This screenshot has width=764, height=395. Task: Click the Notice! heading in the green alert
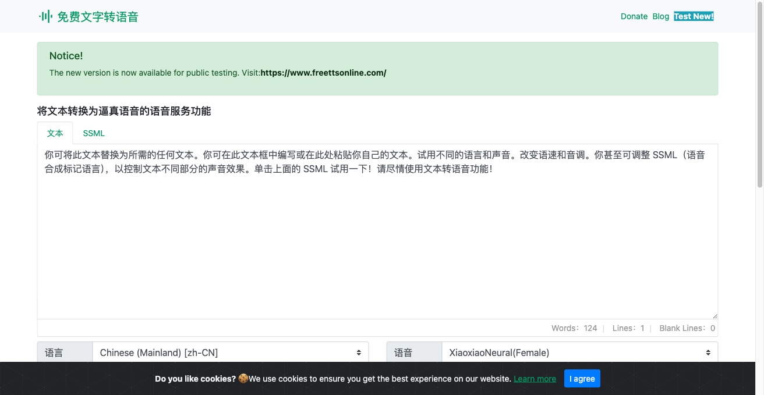click(x=66, y=56)
